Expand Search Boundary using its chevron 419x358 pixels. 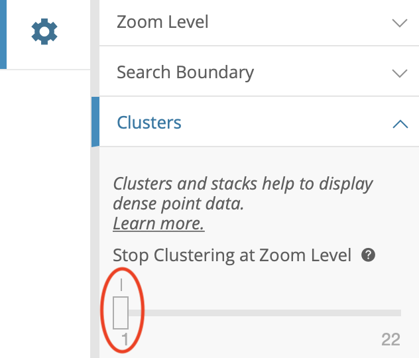pos(400,73)
